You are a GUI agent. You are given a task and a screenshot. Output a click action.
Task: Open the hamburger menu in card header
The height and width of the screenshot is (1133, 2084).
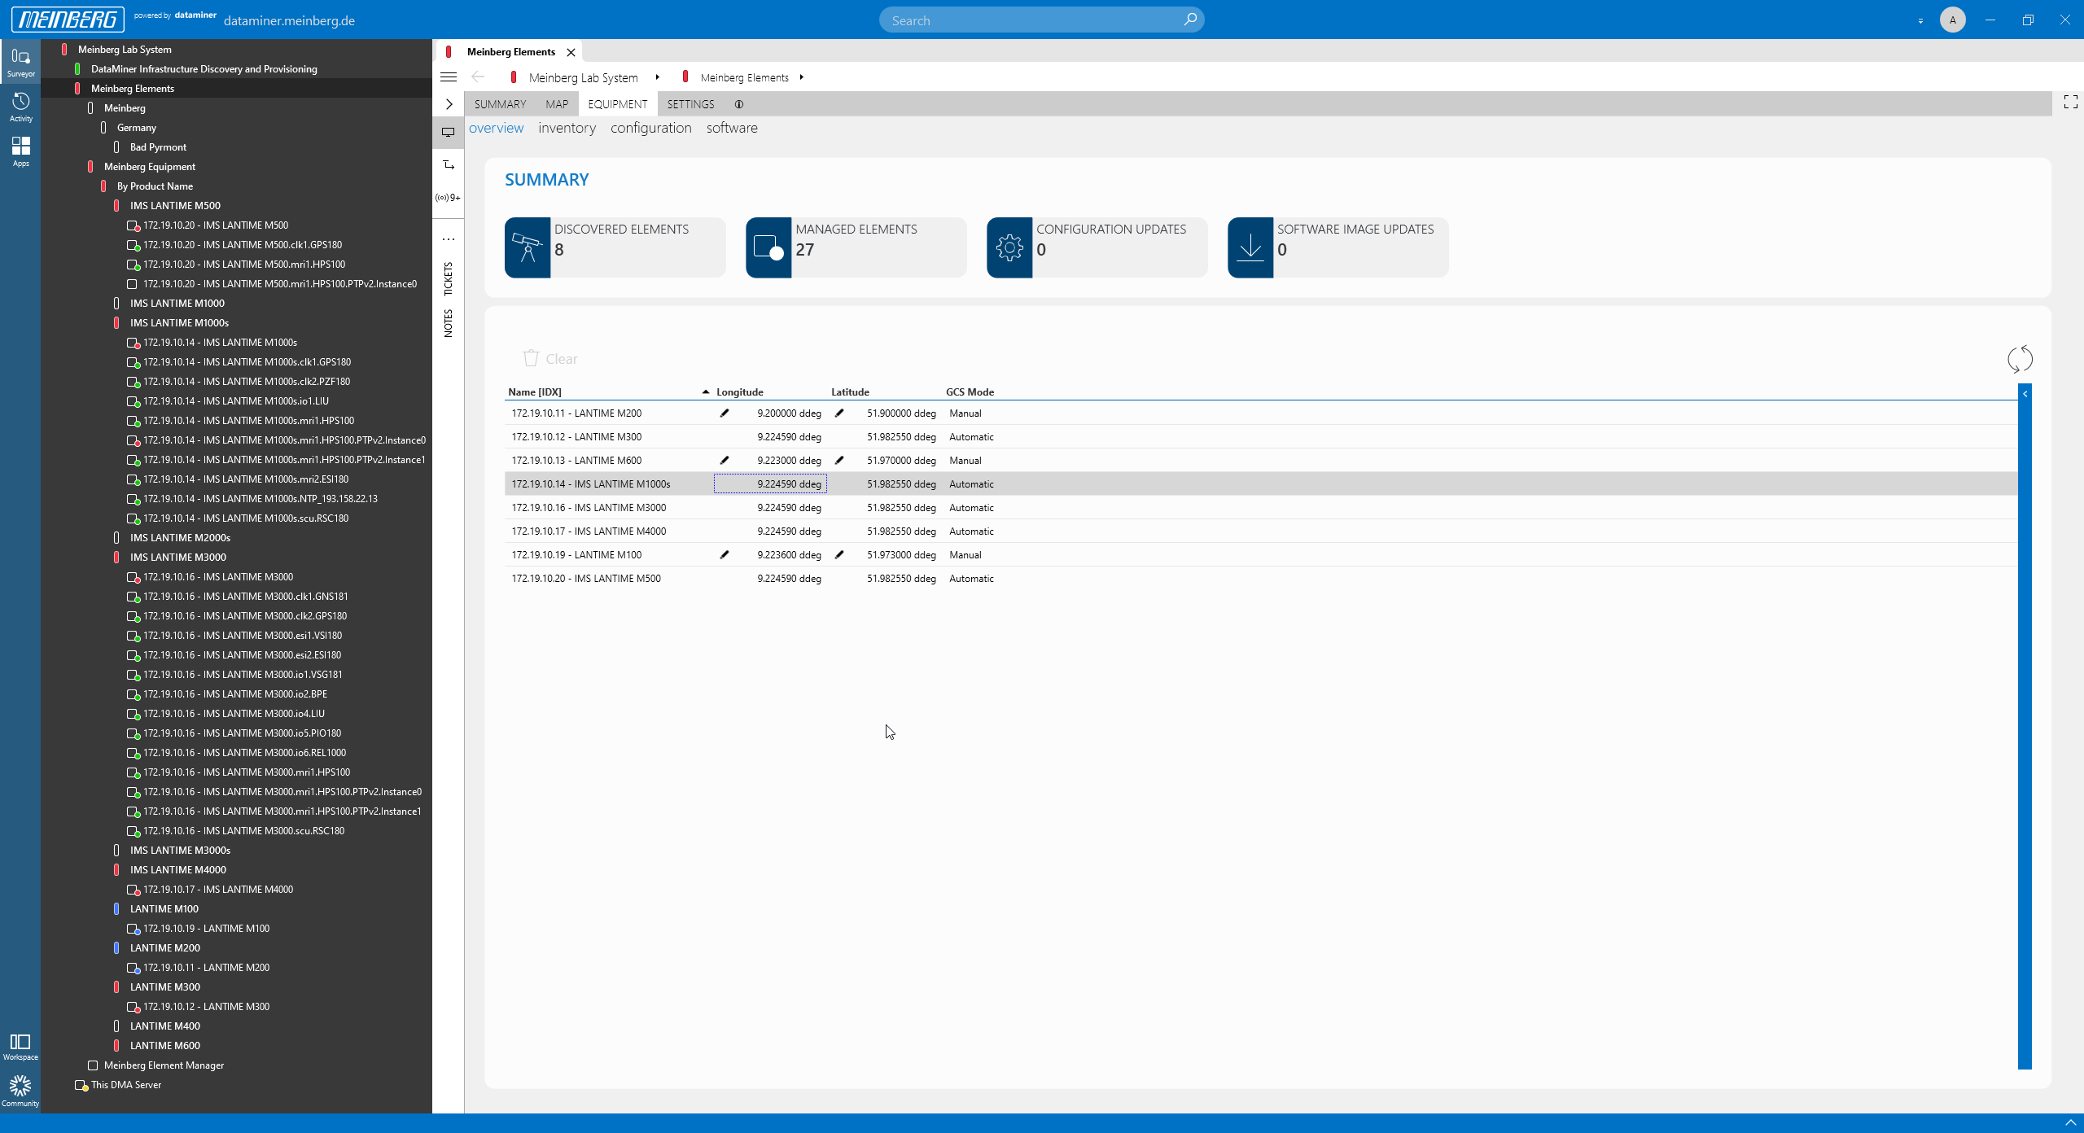[x=449, y=77]
